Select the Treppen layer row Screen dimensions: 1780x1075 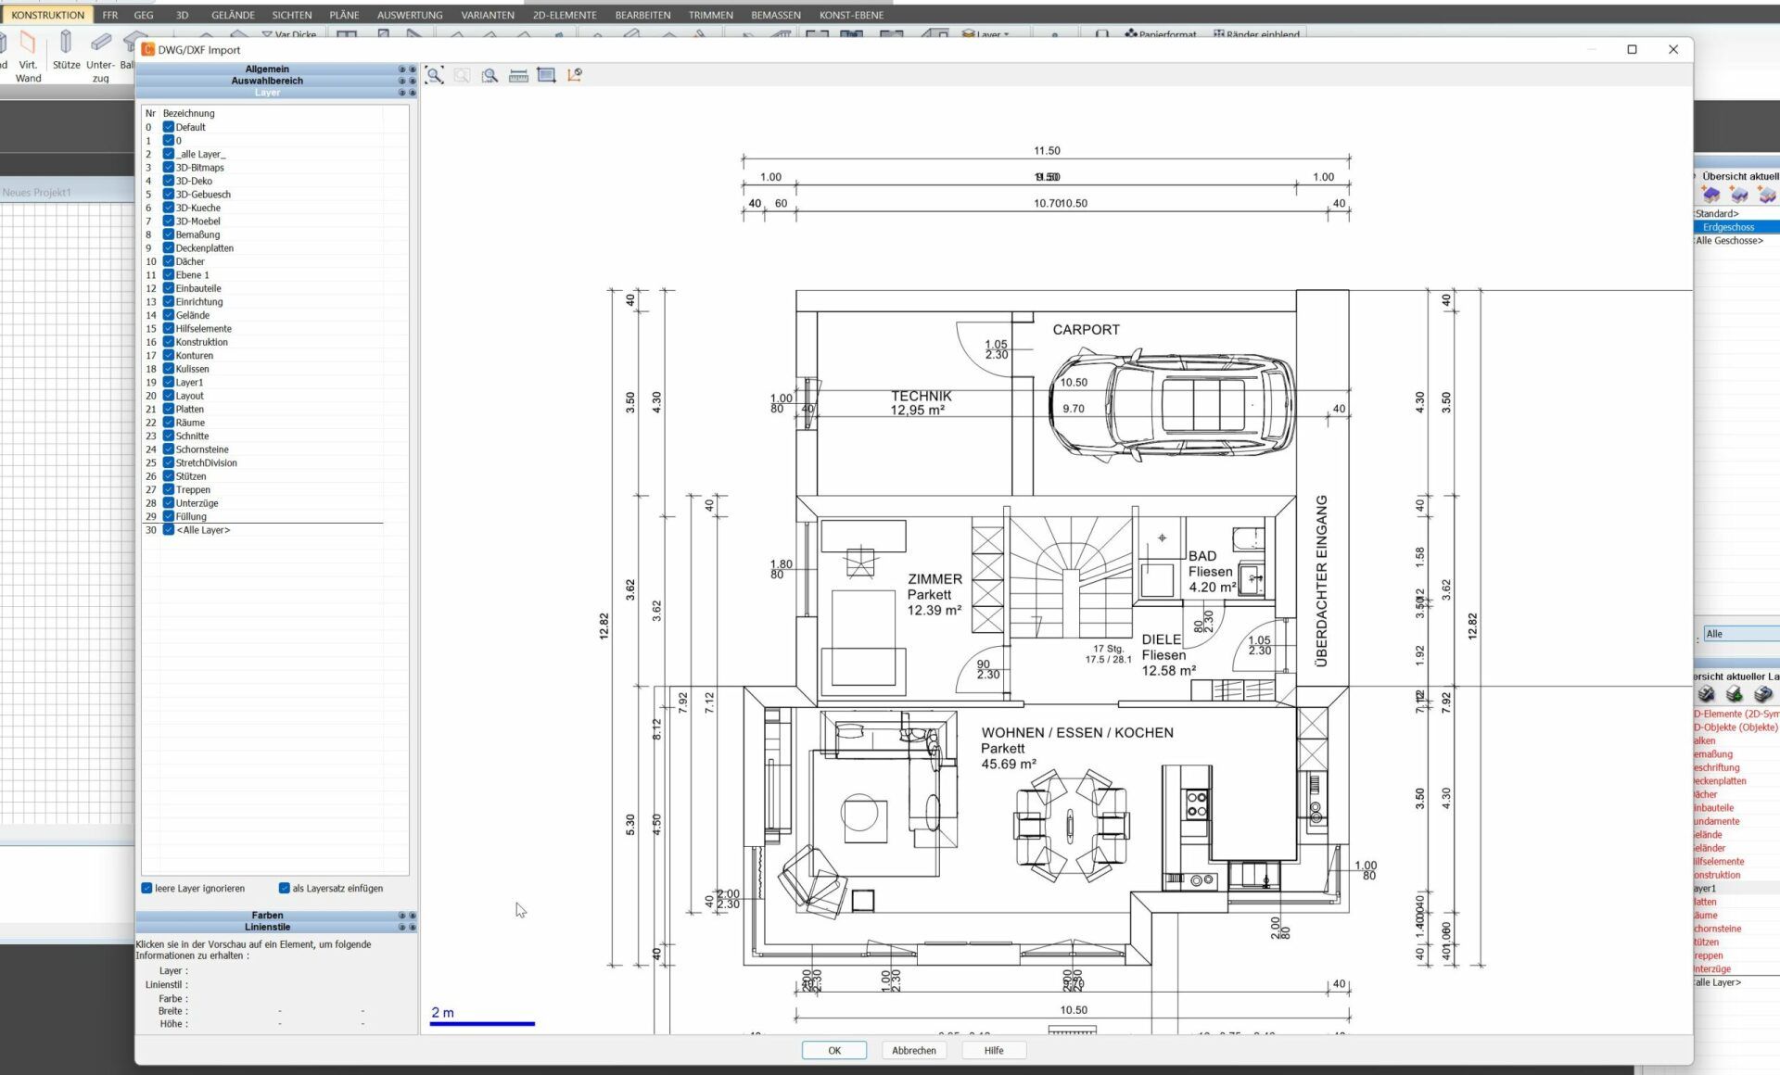click(193, 489)
